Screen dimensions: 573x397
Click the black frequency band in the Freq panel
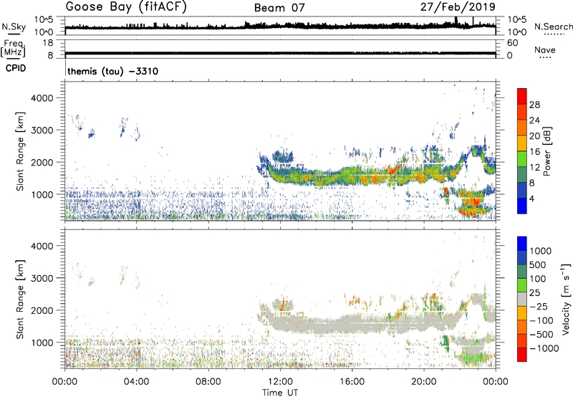click(280, 53)
